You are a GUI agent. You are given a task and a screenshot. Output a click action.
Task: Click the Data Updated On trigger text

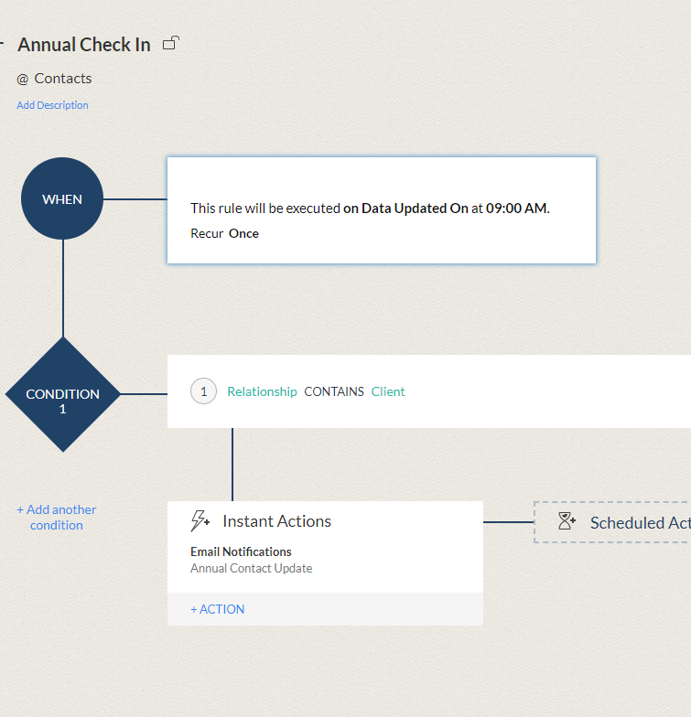point(415,209)
